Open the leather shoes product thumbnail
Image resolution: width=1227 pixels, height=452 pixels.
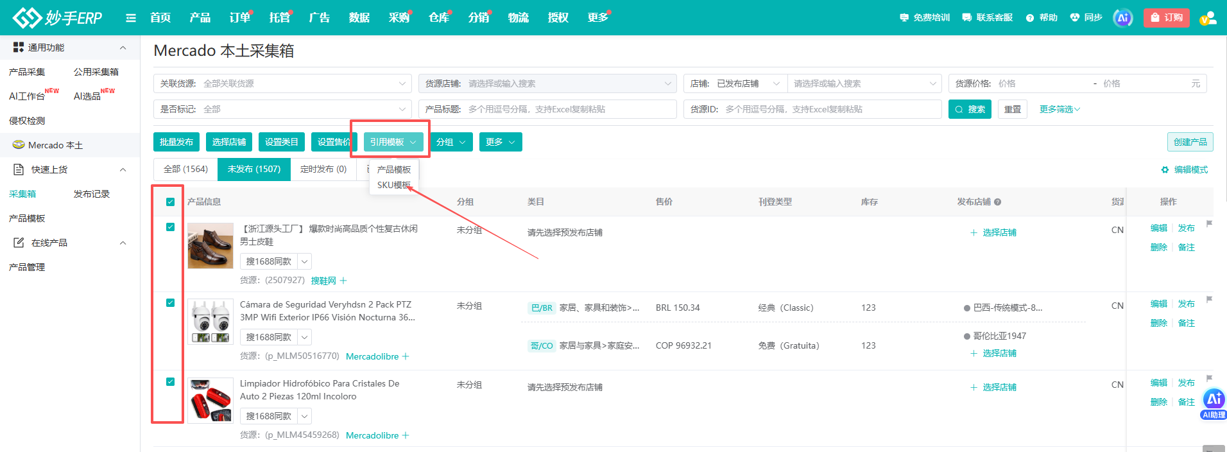click(210, 245)
